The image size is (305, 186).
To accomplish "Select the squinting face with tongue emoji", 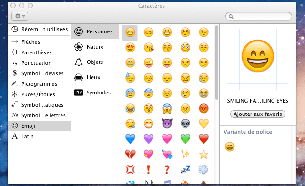I will point(167,62).
